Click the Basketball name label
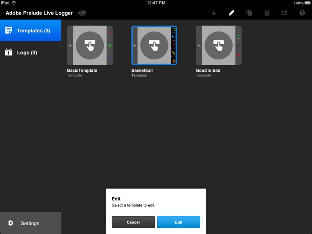 coord(142,70)
